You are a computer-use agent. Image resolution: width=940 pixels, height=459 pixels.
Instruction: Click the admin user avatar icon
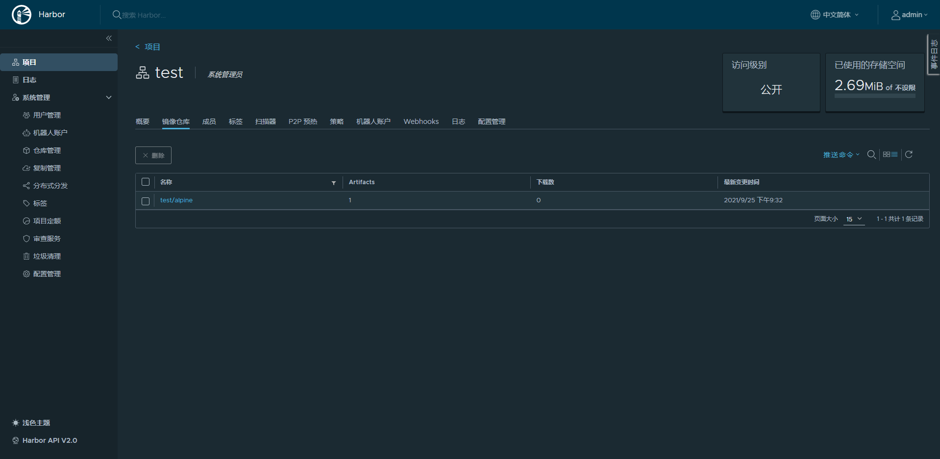coord(895,15)
